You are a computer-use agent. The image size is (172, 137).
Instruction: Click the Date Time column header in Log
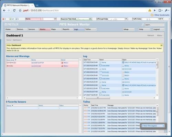(87, 60)
